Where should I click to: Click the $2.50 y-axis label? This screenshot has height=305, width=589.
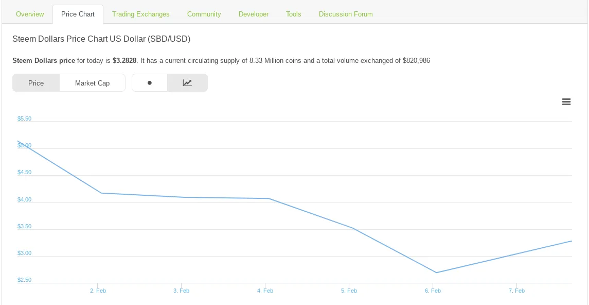click(24, 280)
